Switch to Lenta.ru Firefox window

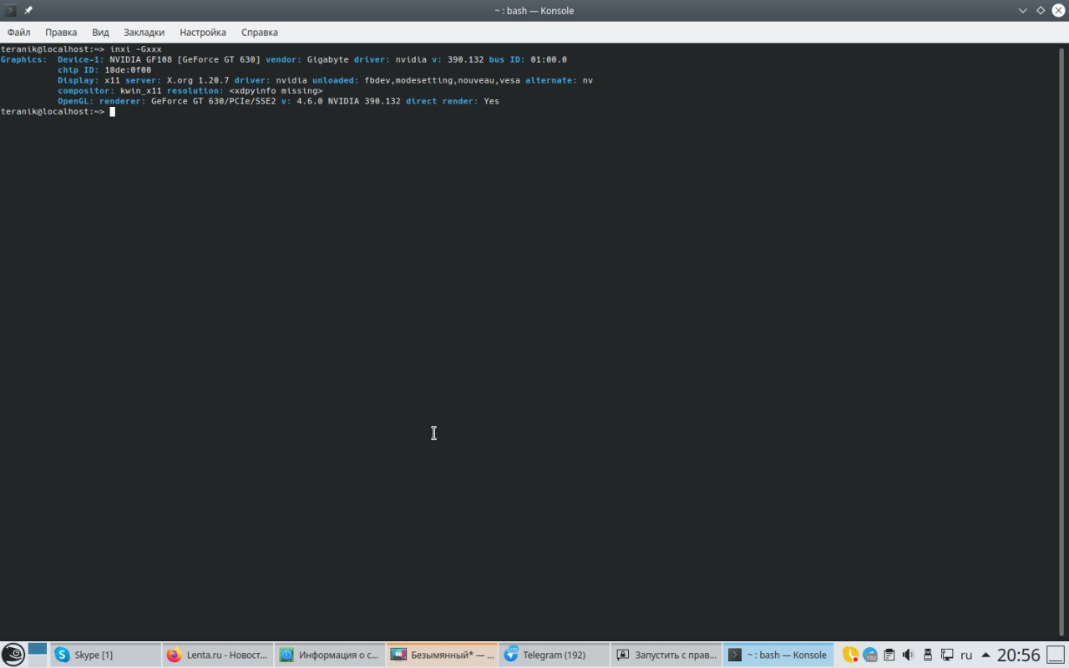tap(218, 655)
